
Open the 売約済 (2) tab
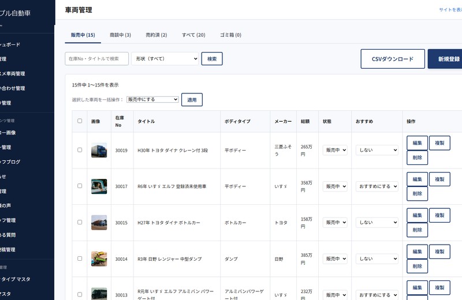[x=156, y=35]
